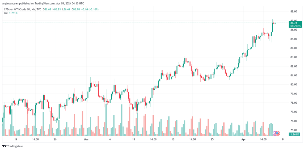Select the 4h interval in chart legend
This screenshot has width=305, height=150.
click(x=34, y=10)
